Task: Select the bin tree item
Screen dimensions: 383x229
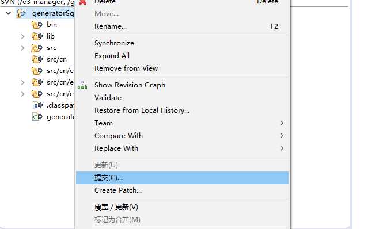Action: (52, 25)
